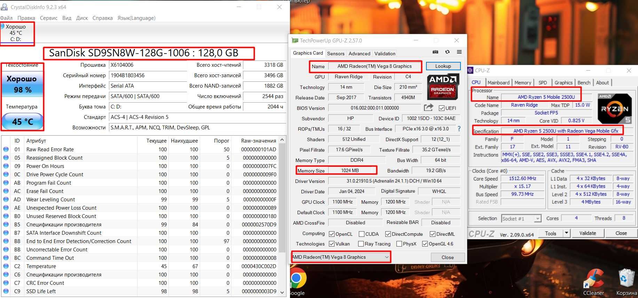The height and width of the screenshot is (298, 638).
Task: Click GPU-Z title bar app icon
Action: point(295,41)
